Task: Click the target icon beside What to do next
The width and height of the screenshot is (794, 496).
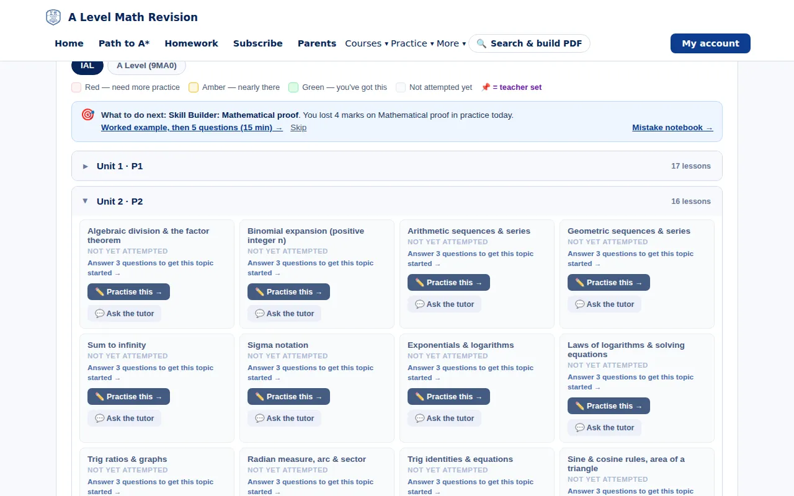Action: [87, 115]
